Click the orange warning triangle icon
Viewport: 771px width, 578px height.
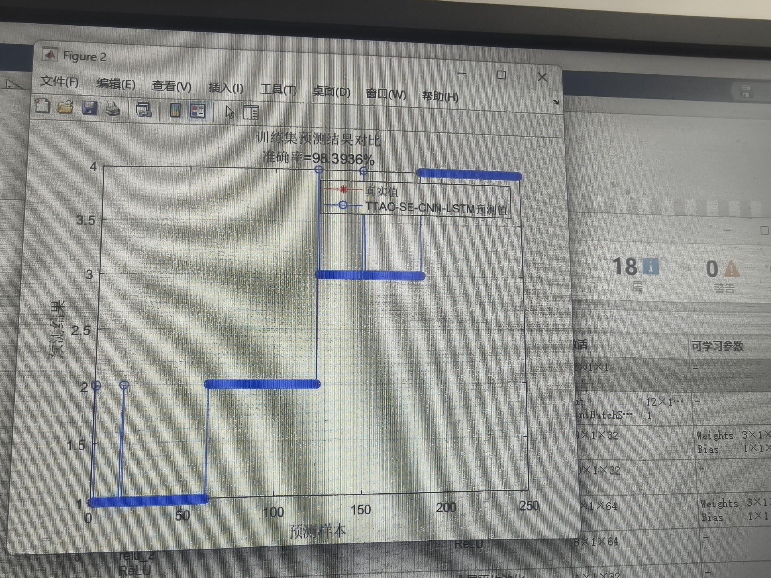pos(731,269)
